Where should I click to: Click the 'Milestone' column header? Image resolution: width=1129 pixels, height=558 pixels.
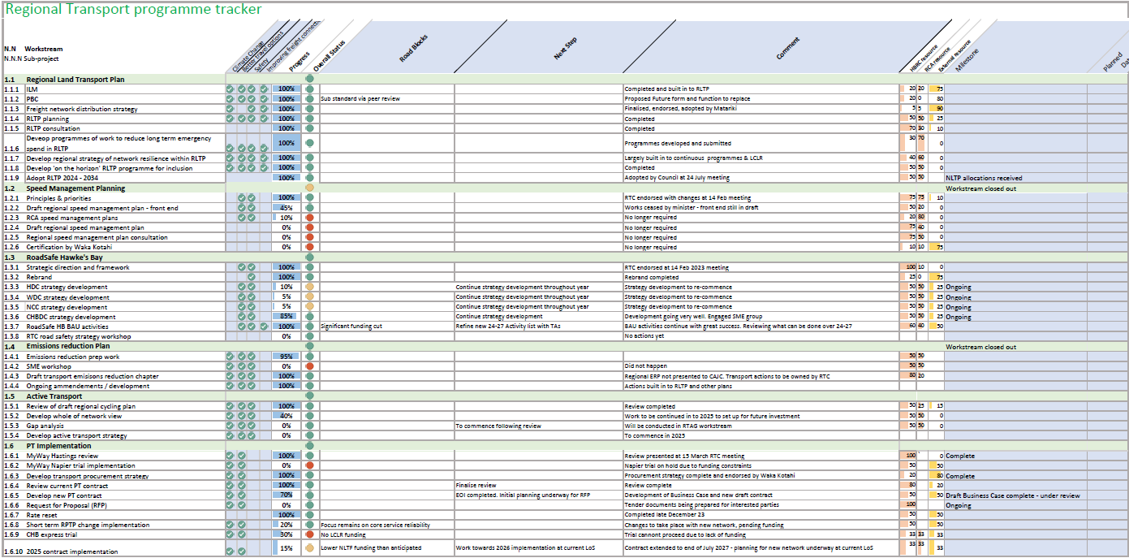[x=967, y=61]
